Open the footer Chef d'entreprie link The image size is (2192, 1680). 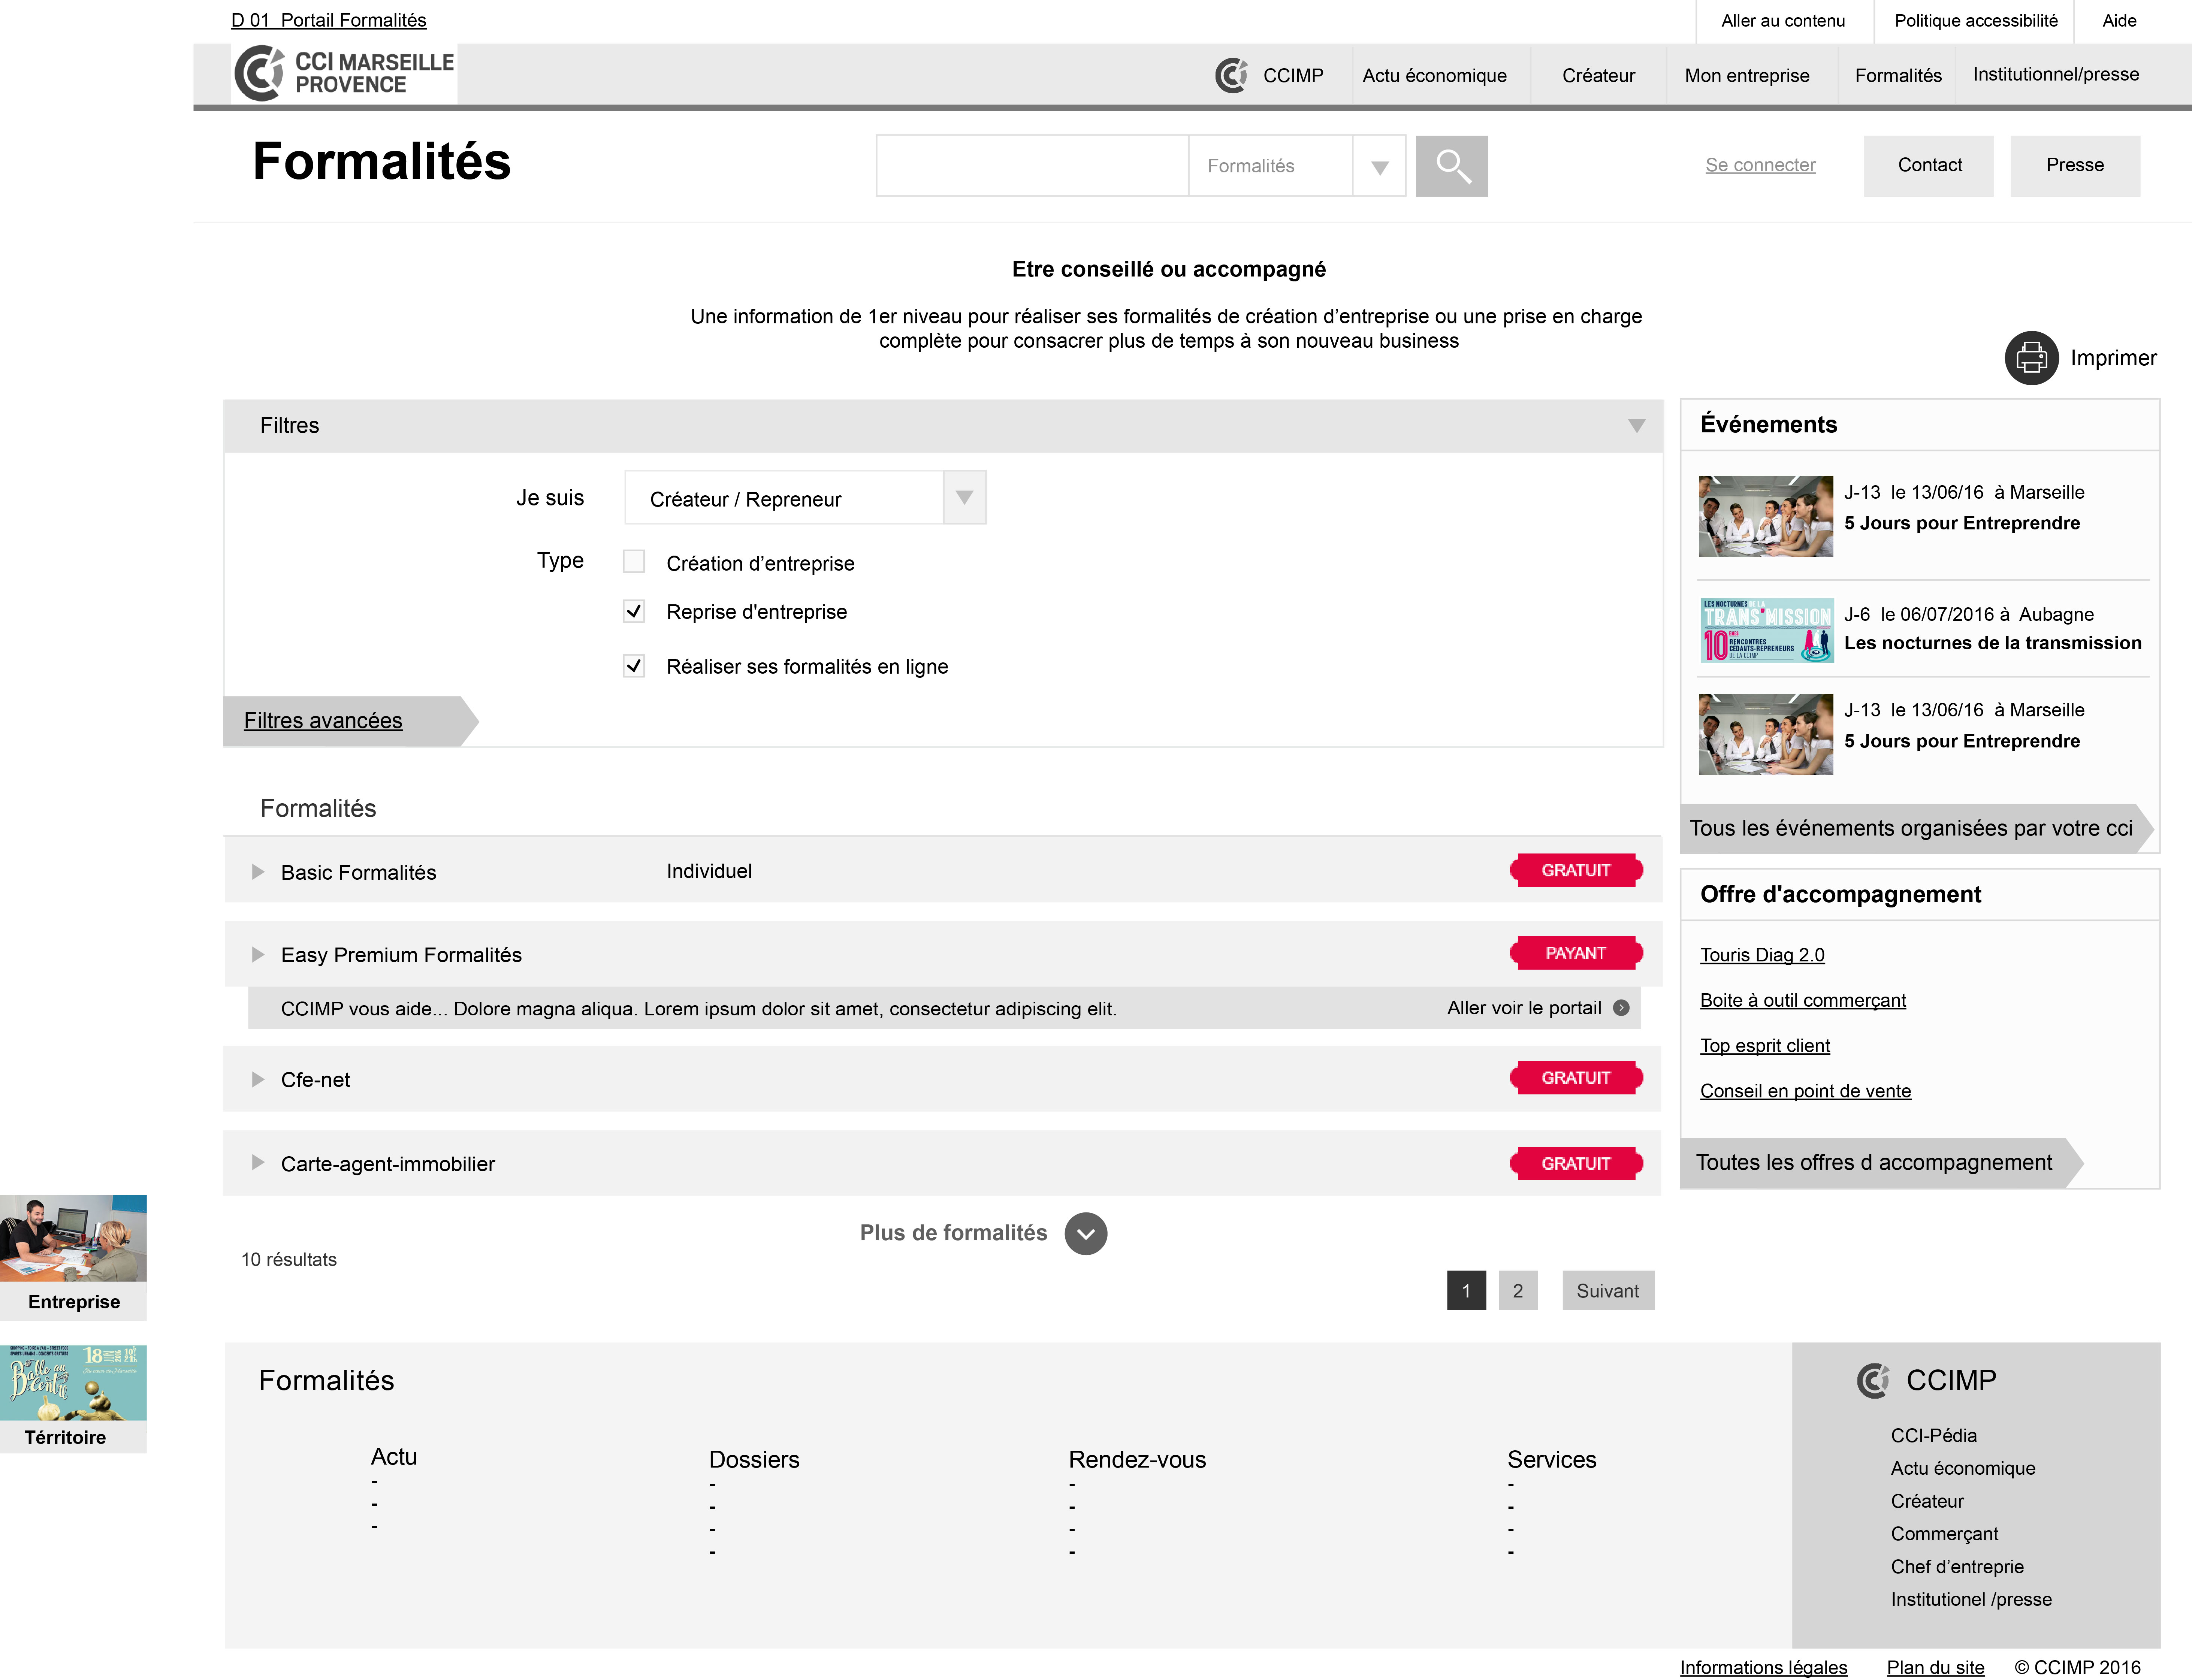[1957, 1567]
